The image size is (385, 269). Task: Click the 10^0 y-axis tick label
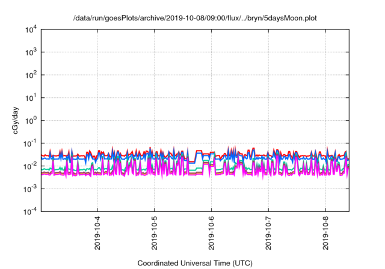[x=31, y=121]
